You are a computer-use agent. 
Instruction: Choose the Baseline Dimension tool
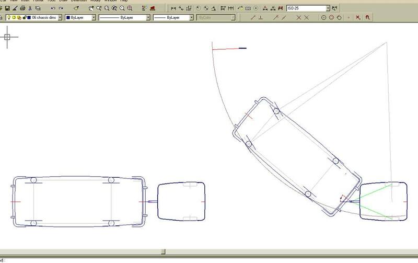pyautogui.click(x=223, y=8)
